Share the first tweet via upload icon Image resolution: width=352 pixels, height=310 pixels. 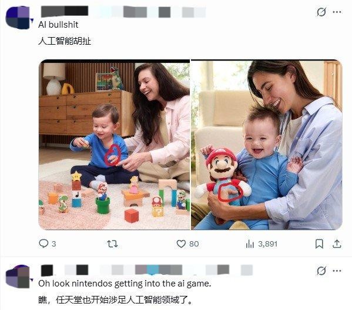pos(337,244)
